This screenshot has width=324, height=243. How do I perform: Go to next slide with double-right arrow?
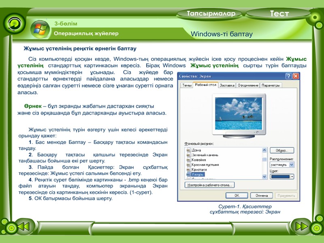click(301, 226)
